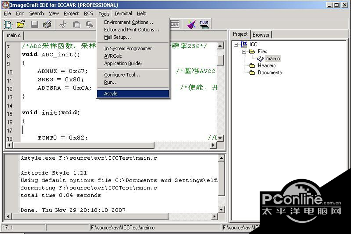Screen dimensions: 351x234
Task: Click editor horizontal scrollbar left arrow
Action: [9, 145]
